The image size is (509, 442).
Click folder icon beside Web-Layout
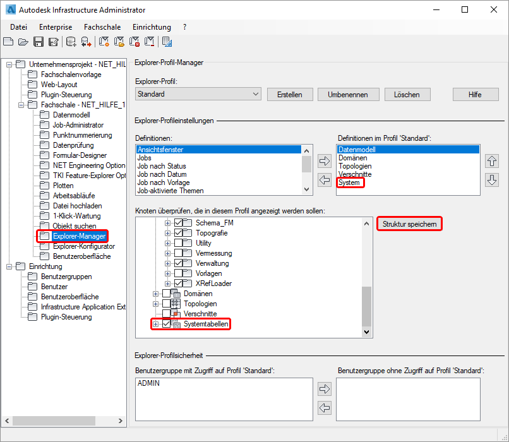[x=32, y=85]
